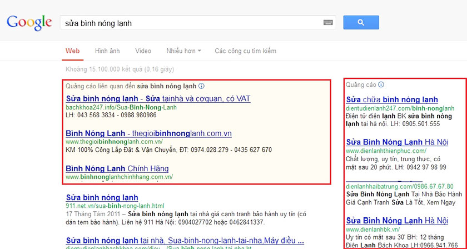This screenshot has width=467, height=249.
Task: Open the on-screen keyboard icon in search box
Action: 328,23
